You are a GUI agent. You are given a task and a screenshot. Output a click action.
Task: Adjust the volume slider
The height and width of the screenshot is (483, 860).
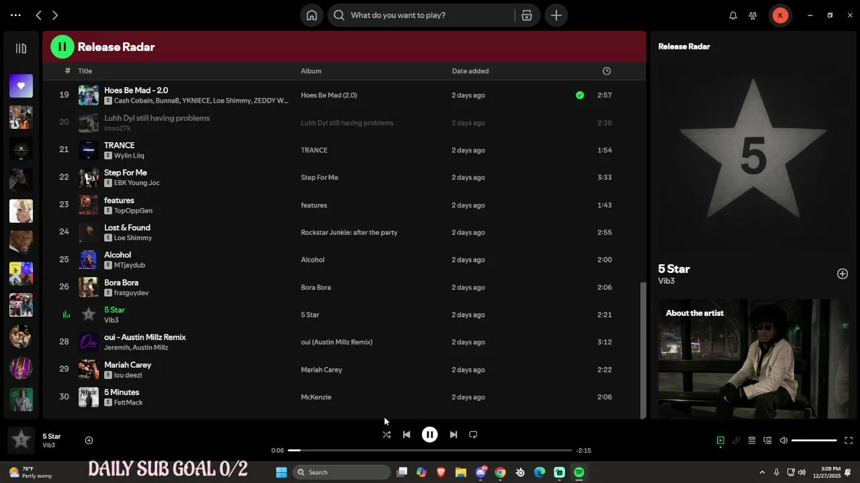[814, 441]
